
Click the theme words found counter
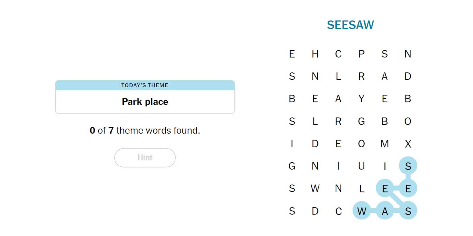[145, 130]
